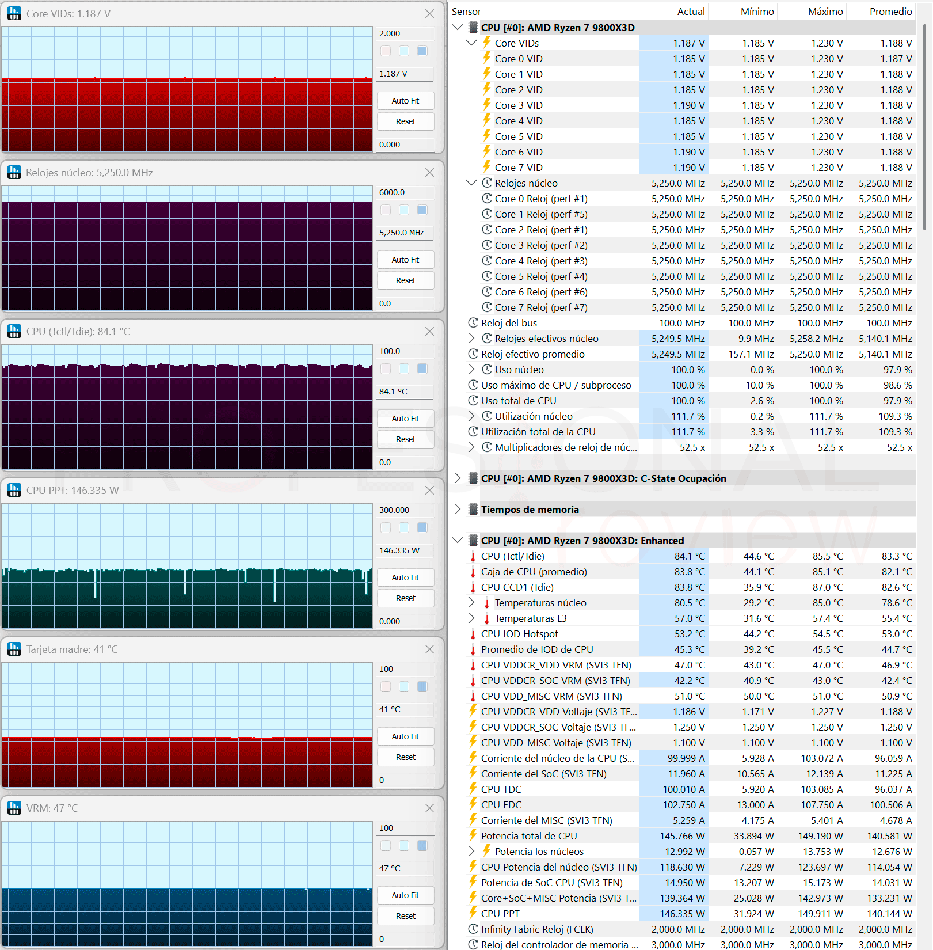Click the thermometer icon of Caja de CPU (promedio)
933x950 pixels.
[x=473, y=572]
